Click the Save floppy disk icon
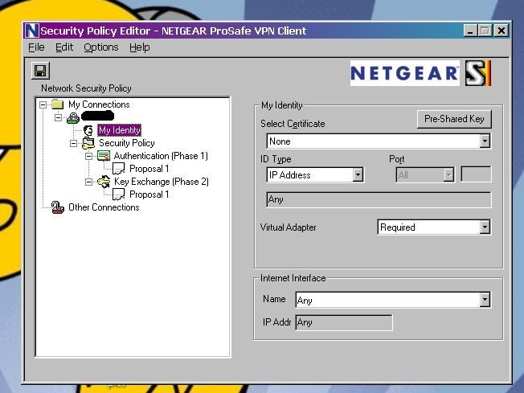 pos(40,71)
